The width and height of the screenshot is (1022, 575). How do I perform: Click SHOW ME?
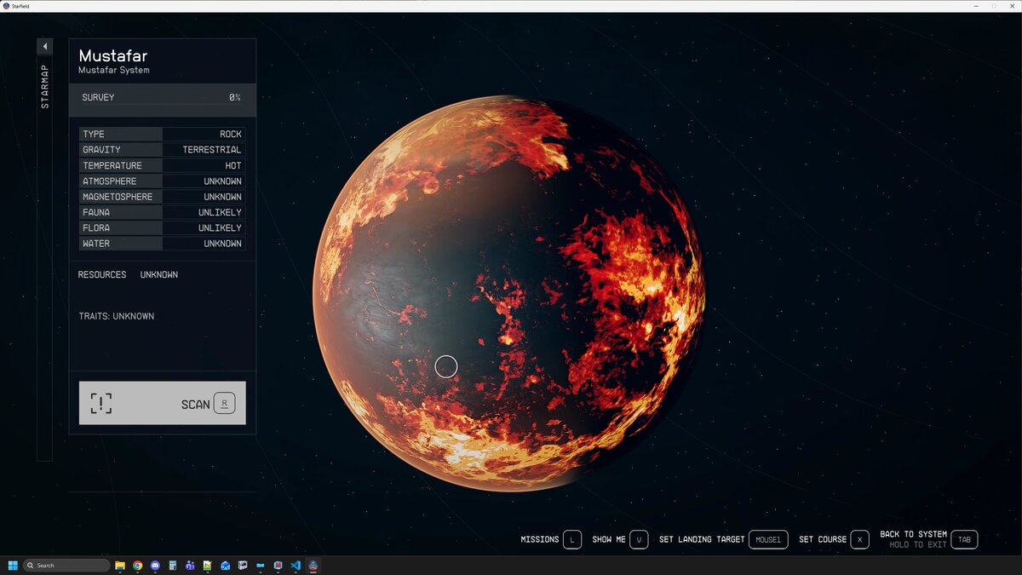click(x=609, y=539)
